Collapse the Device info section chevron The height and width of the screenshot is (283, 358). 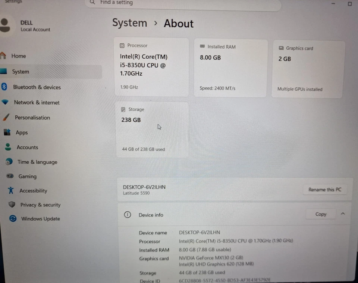tap(343, 214)
